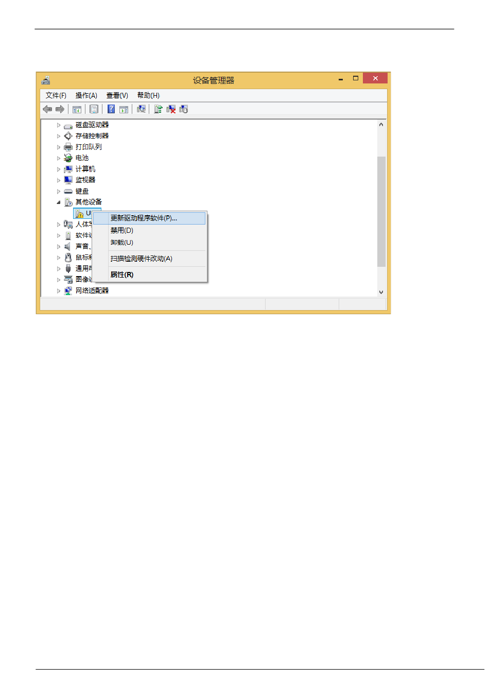Expand the 网络适配器 node
This screenshot has height=700, width=489.
[x=59, y=291]
